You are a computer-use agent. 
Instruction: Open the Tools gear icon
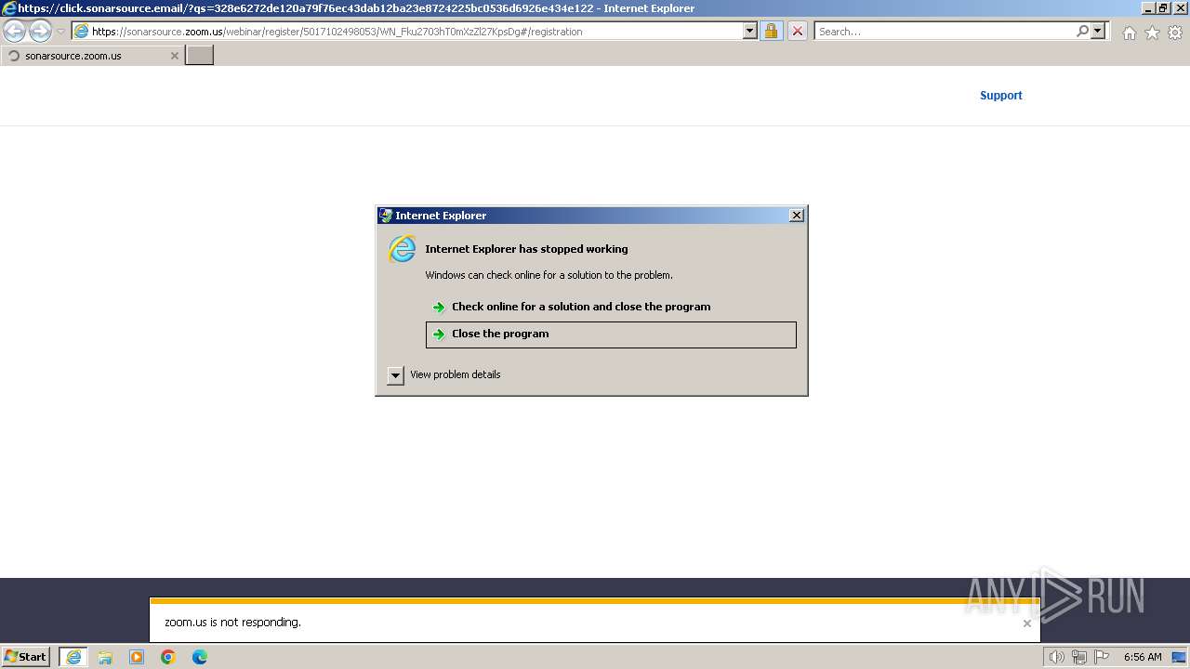(1175, 33)
